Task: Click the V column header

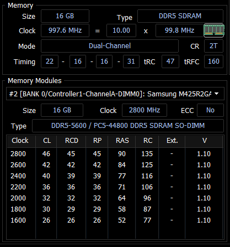Action: pos(204,141)
